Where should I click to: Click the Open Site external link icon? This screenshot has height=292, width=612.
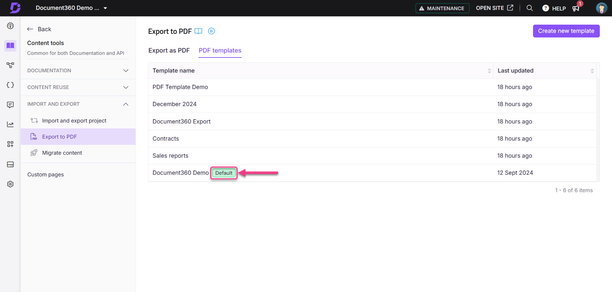510,8
